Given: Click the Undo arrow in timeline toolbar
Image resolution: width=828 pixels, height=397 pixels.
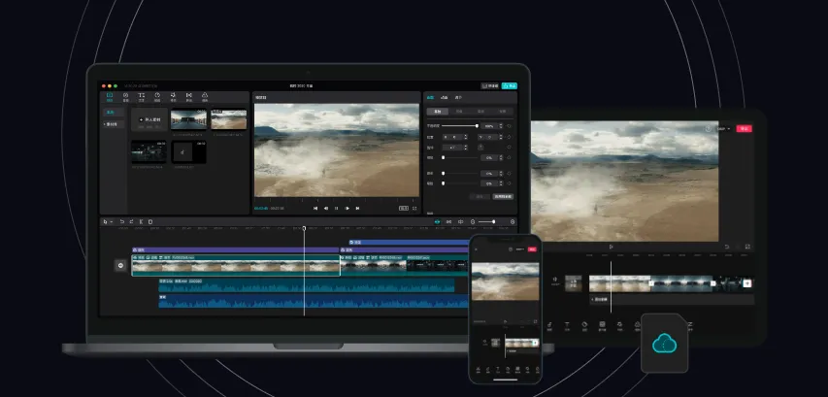Looking at the screenshot, I should pyautogui.click(x=122, y=221).
